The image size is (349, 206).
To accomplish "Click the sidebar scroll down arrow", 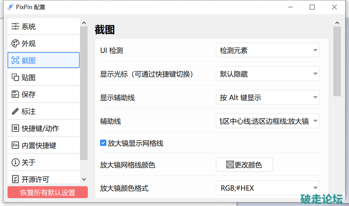I will point(84,179).
